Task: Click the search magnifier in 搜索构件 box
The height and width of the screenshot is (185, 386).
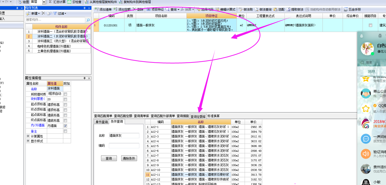Action: click(88, 20)
